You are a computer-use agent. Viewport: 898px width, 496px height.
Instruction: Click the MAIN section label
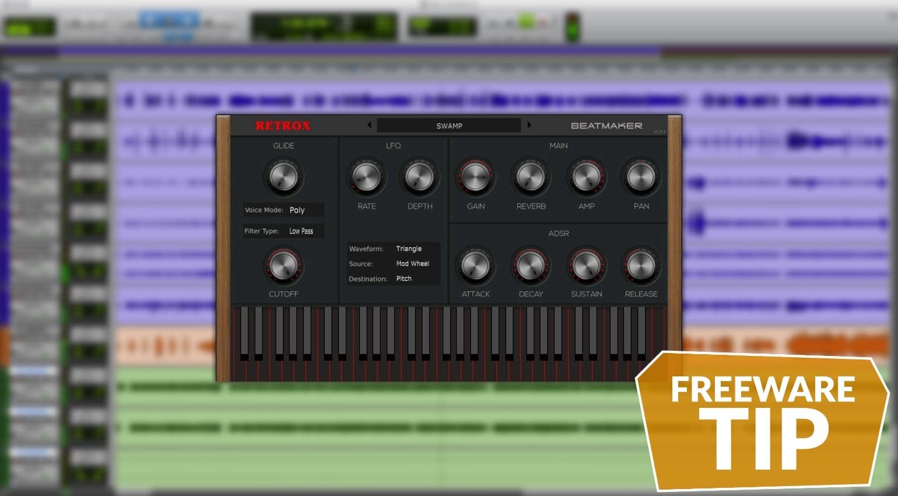[x=558, y=146]
